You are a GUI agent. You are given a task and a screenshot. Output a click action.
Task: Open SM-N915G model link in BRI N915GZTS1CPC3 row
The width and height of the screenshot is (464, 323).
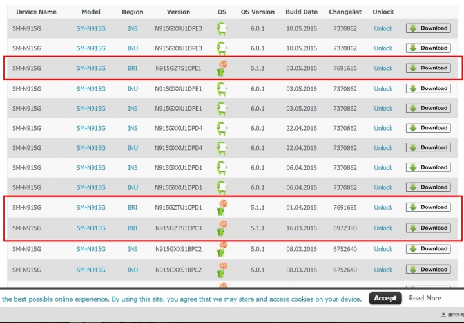point(91,228)
